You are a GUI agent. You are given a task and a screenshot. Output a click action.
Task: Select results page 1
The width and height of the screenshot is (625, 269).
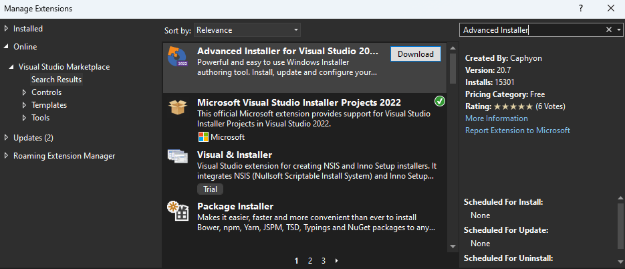pyautogui.click(x=297, y=260)
